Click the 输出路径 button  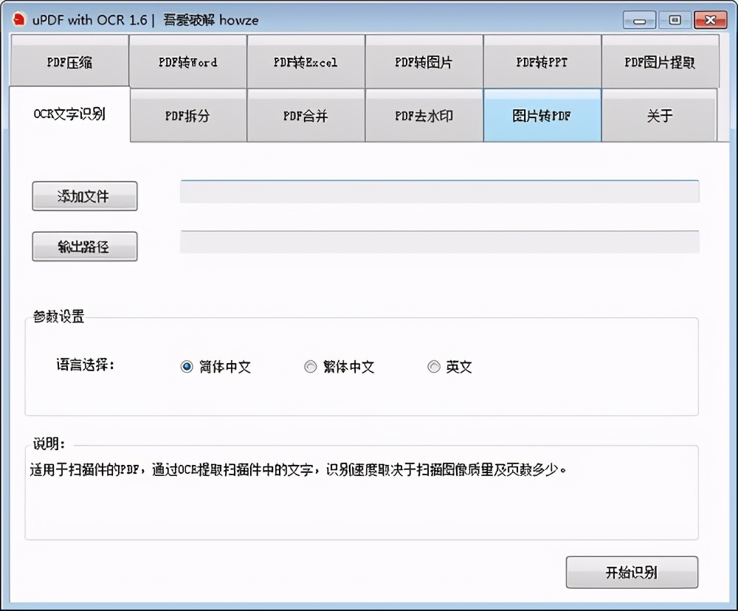pos(84,246)
